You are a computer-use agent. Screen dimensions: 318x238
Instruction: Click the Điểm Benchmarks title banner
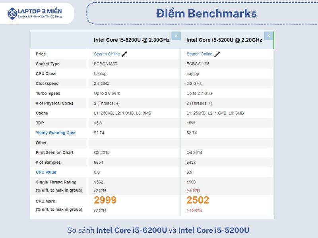coord(206,13)
